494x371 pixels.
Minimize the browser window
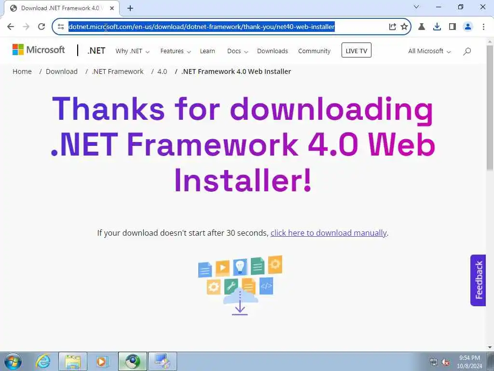pos(439,7)
